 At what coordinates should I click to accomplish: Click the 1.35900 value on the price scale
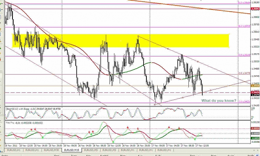point(255,17)
